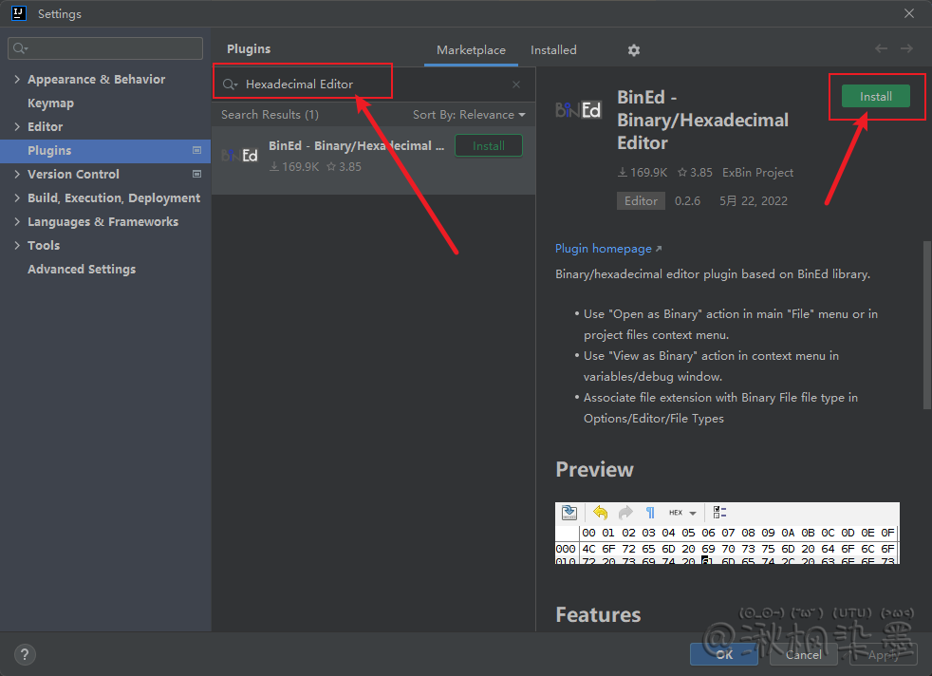932x676 pixels.
Task: Click the BinEd plugin logo in results
Action: click(x=238, y=155)
